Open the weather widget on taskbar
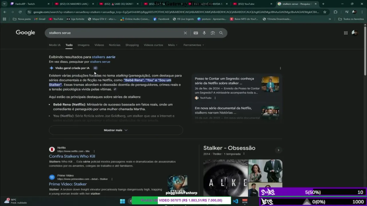Image resolution: width=367 pixels, height=206 pixels. [16, 201]
